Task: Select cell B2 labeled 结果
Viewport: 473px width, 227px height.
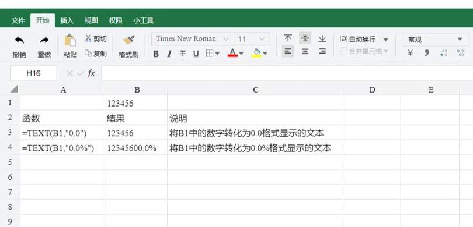Action: pos(136,118)
